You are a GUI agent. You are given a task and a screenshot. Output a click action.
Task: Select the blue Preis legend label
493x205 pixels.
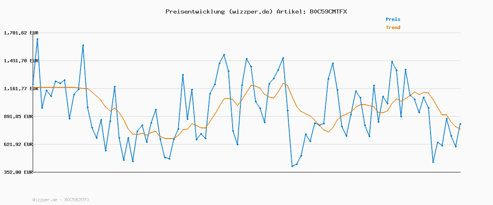click(393, 19)
